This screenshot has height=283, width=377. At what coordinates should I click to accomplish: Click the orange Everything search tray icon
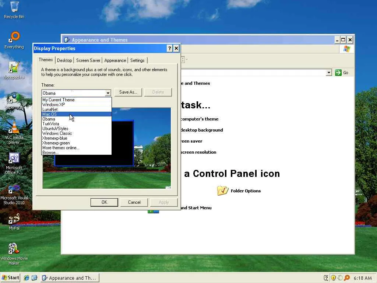click(x=347, y=278)
